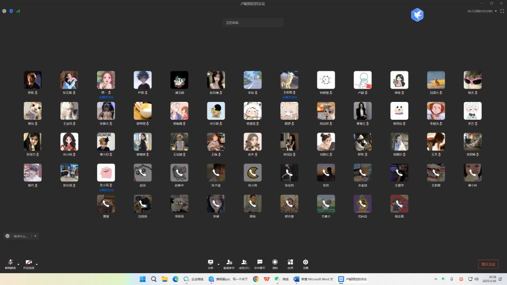Click the unmute microphone button

click(x=10, y=263)
